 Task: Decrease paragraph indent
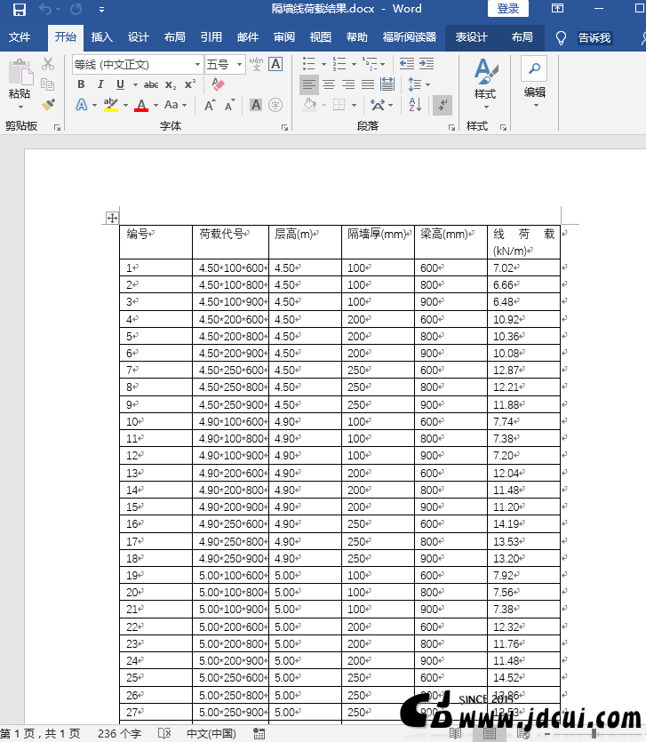pyautogui.click(x=407, y=64)
